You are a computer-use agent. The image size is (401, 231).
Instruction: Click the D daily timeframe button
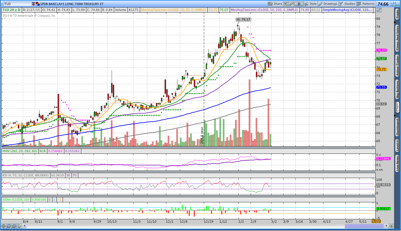(299, 4)
